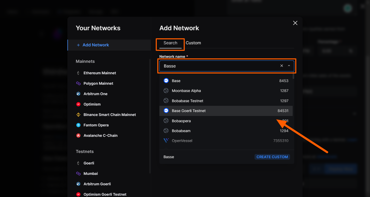370x197 pixels.
Task: Select Binance Smart Chain Mainnet
Action: pyautogui.click(x=109, y=115)
